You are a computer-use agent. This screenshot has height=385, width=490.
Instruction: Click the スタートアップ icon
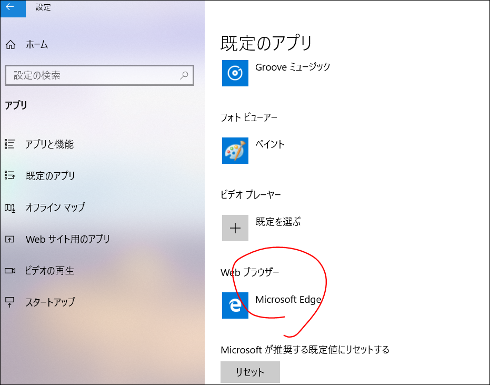[9, 302]
